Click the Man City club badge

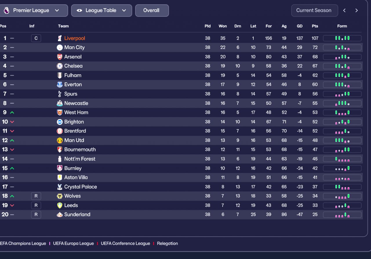(60, 48)
